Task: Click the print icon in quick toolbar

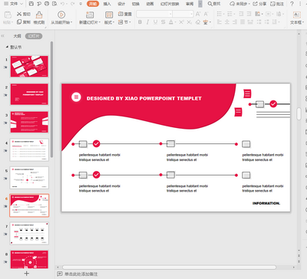Action: [x=47, y=4]
